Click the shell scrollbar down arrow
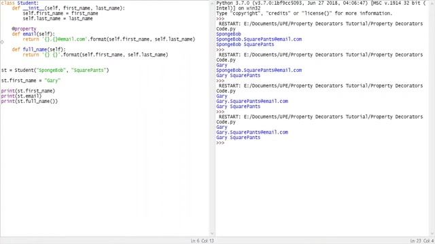Image resolution: width=435 pixels, height=244 pixels. click(432, 234)
